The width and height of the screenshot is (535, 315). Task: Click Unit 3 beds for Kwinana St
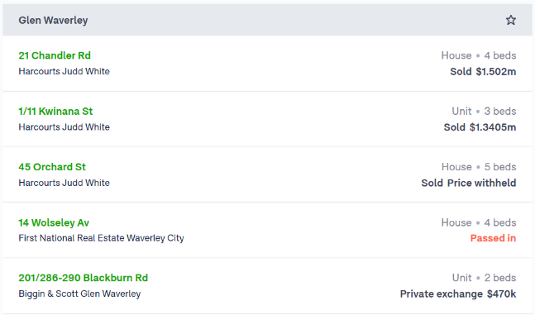(x=484, y=112)
